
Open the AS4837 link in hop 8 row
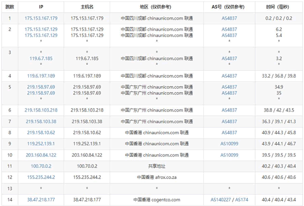pyautogui.click(x=229, y=133)
